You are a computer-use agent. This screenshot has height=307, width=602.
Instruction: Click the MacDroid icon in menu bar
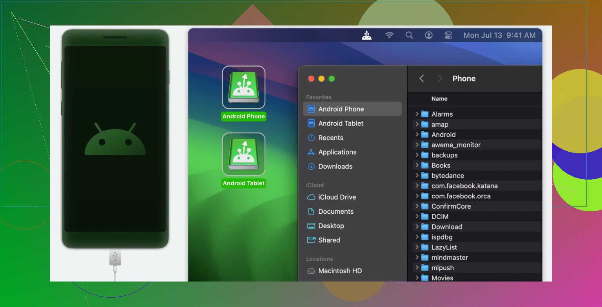tap(366, 35)
